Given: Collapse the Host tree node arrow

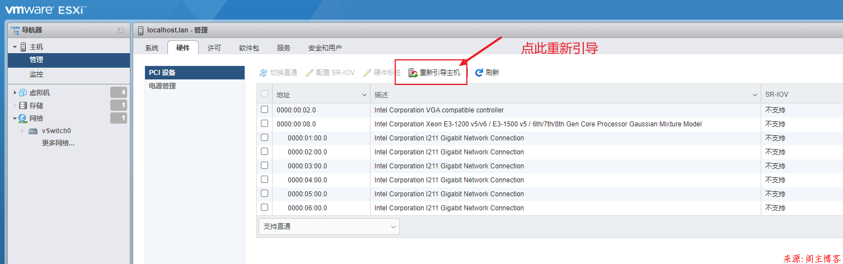Looking at the screenshot, I should click(x=15, y=47).
